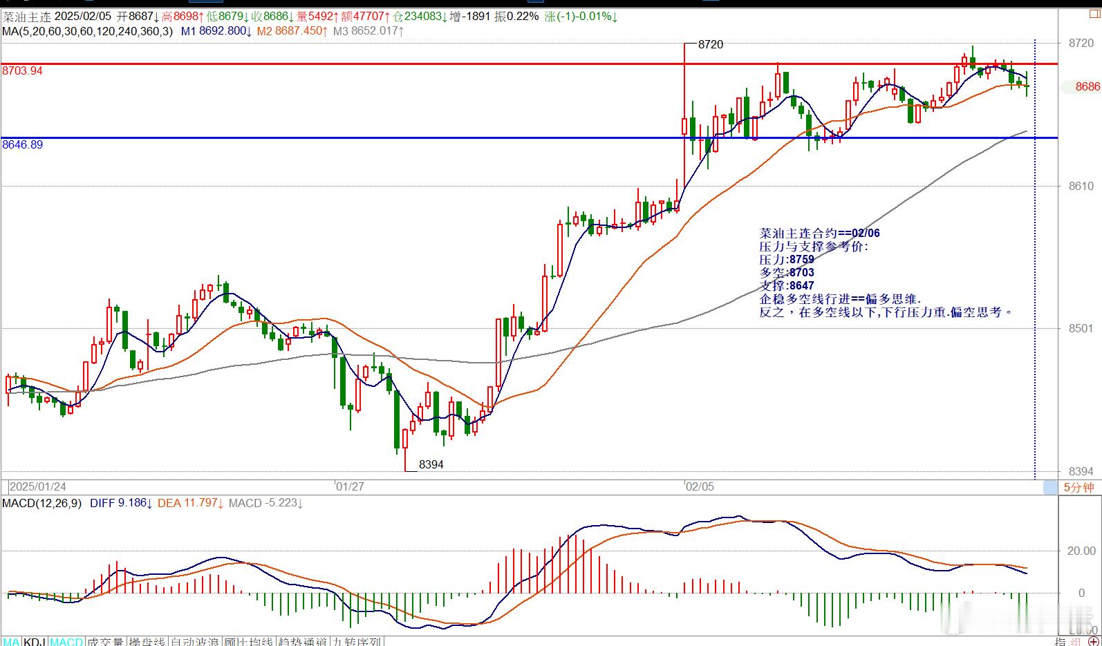The height and width of the screenshot is (646, 1102).
Task: Open the 成交量 volume indicator tab
Action: click(105, 641)
